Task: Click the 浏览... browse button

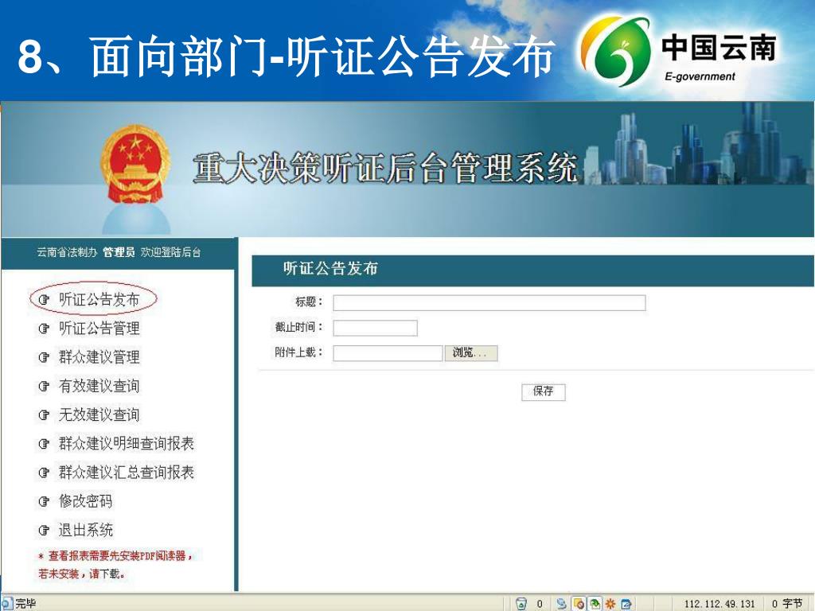Action: pyautogui.click(x=471, y=353)
